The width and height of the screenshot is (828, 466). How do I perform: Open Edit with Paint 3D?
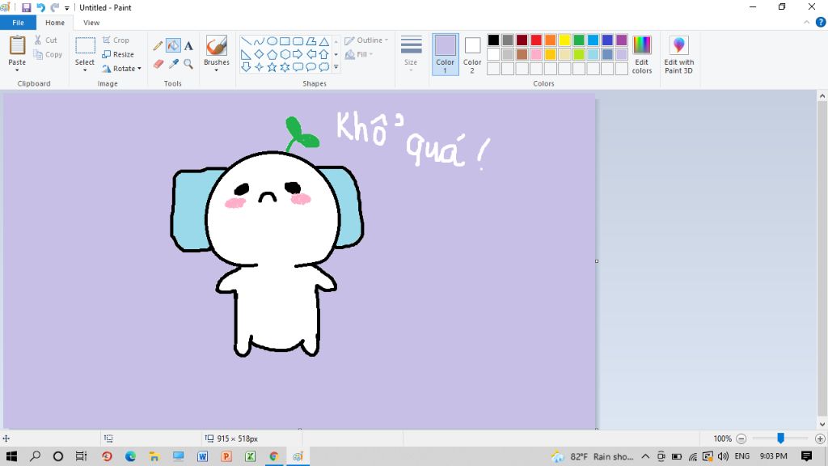[678, 54]
